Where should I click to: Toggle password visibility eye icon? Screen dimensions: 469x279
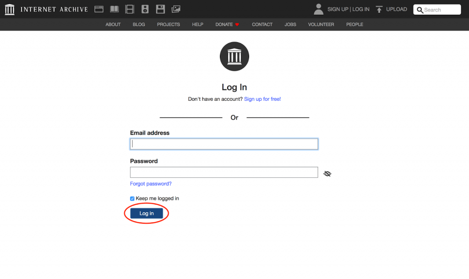click(327, 174)
